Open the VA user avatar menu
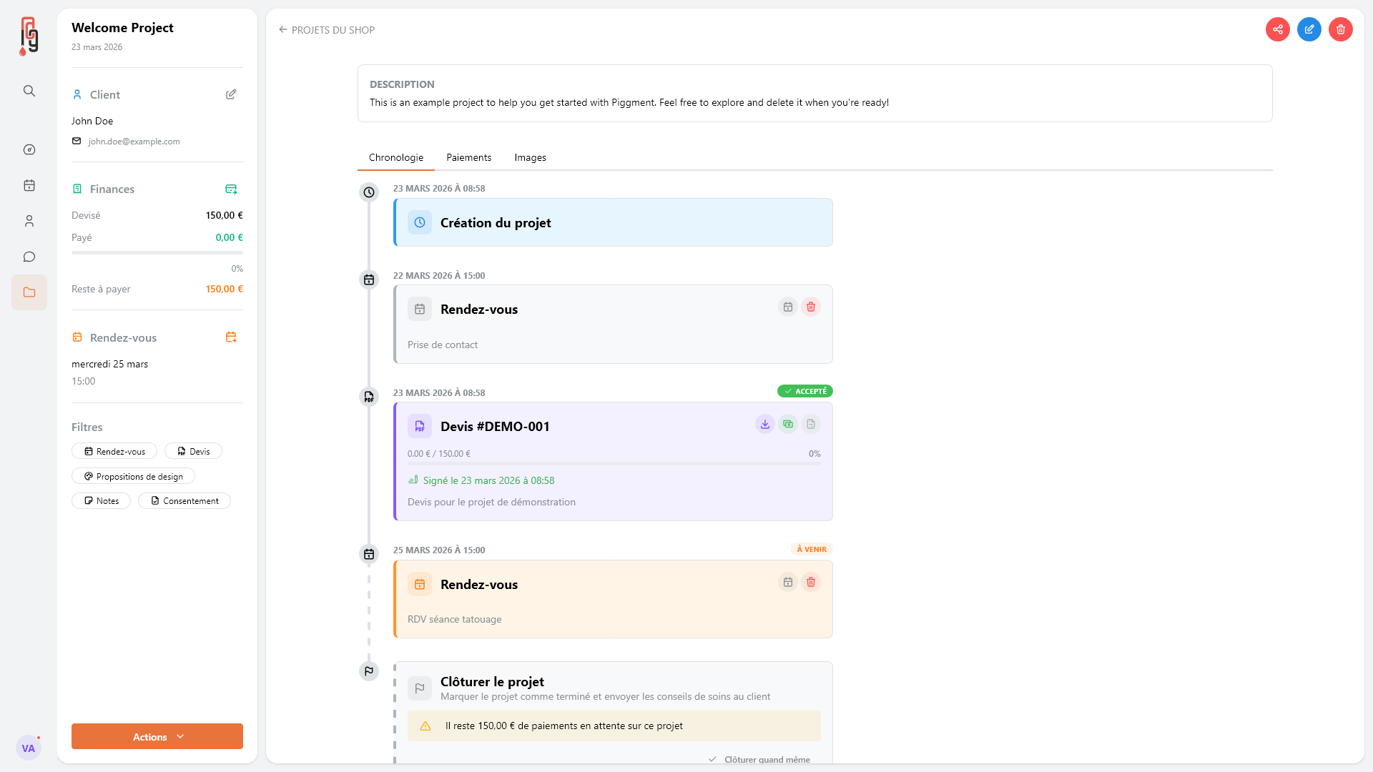1373x772 pixels. click(x=29, y=748)
